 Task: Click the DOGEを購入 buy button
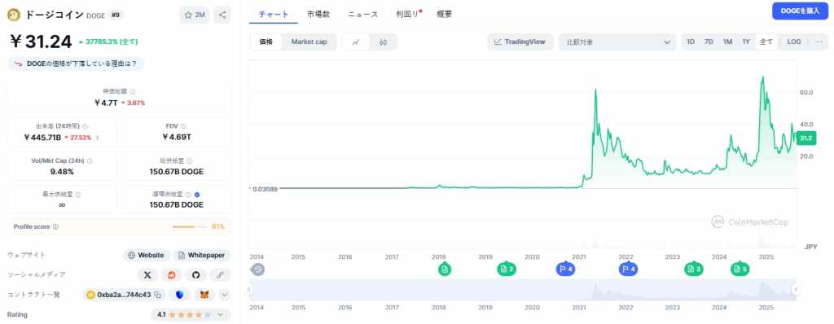[800, 11]
